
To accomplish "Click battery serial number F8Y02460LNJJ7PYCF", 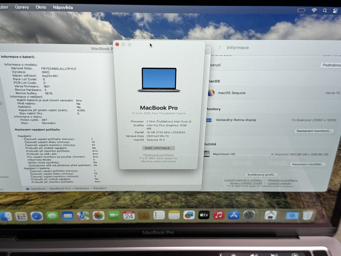I will [59, 69].
